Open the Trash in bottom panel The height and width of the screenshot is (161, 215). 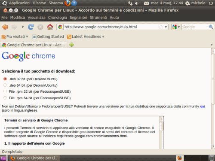pos(212,158)
